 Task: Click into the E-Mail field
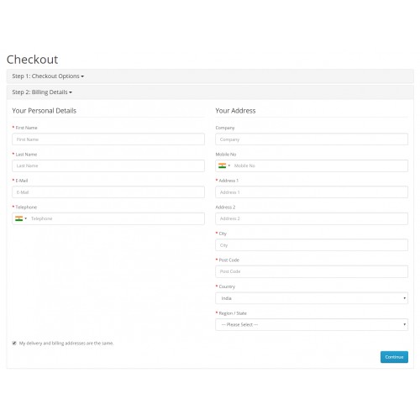coord(108,192)
